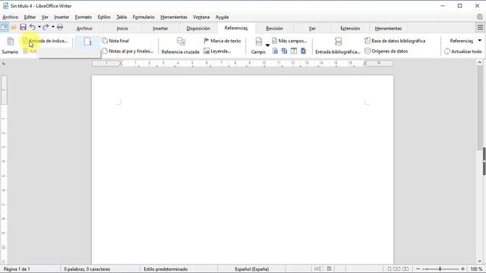
Task: Open the Formulario menu
Action: 144,17
